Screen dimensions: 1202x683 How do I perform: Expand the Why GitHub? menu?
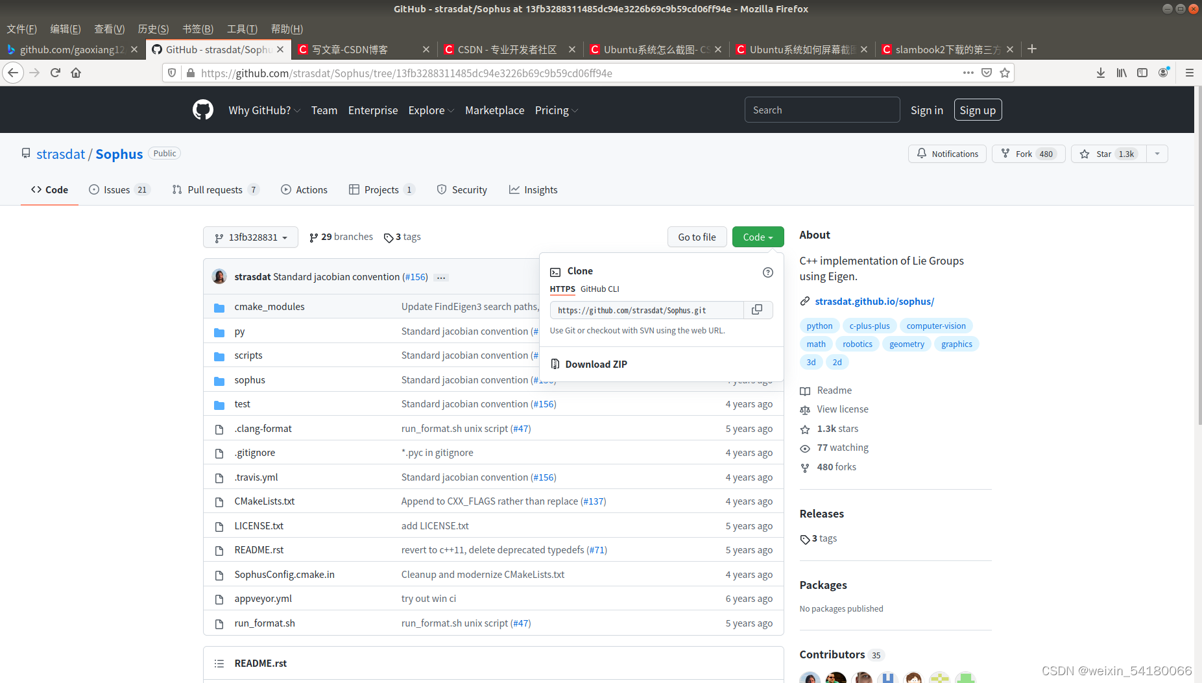pos(264,110)
